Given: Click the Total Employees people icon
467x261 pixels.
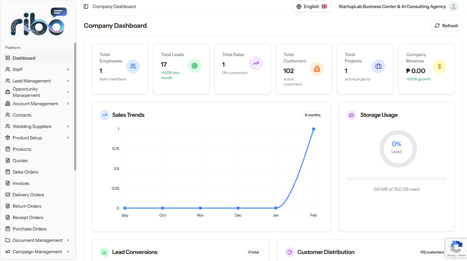Looking at the screenshot, I should (133, 66).
